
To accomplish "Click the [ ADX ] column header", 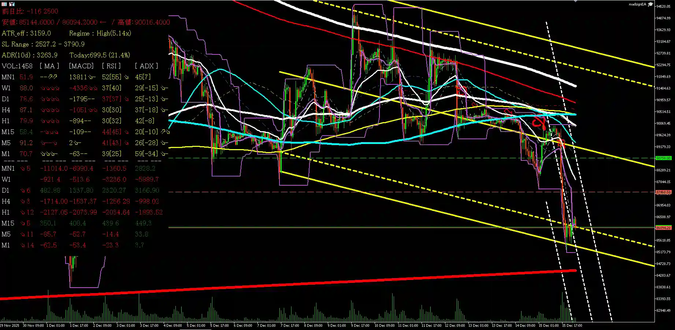I will pos(146,66).
